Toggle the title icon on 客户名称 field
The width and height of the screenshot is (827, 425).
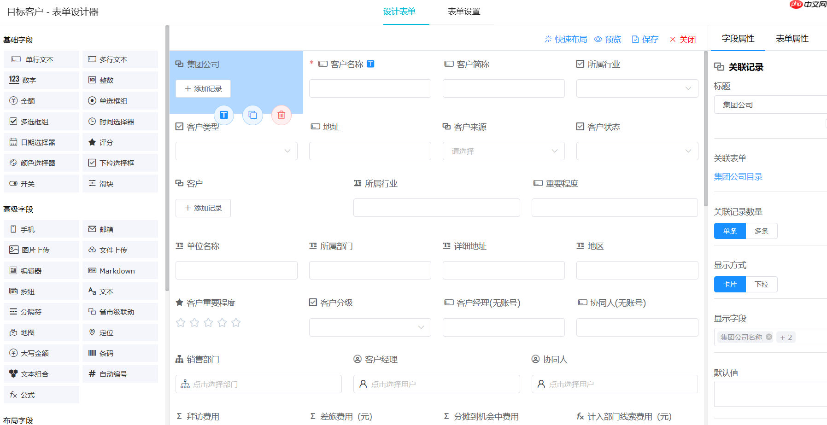point(370,64)
